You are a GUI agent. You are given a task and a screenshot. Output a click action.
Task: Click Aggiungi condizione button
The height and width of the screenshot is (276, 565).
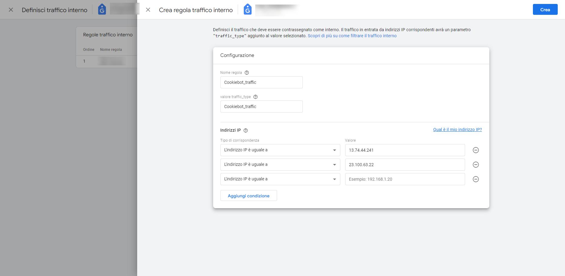coord(248,196)
